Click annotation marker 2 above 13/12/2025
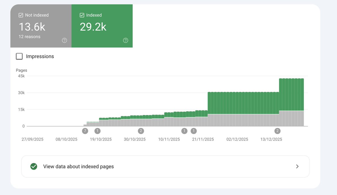This screenshot has height=195, width=337. pos(277,131)
